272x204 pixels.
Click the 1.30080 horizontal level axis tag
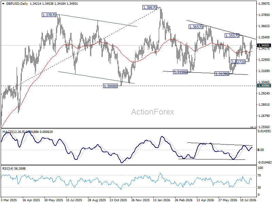[264, 86]
